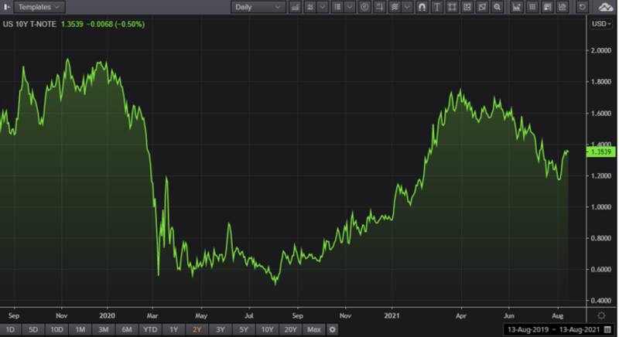The image size is (619, 337).
Task: Open the calendar icon beside date range
Action: (x=607, y=330)
